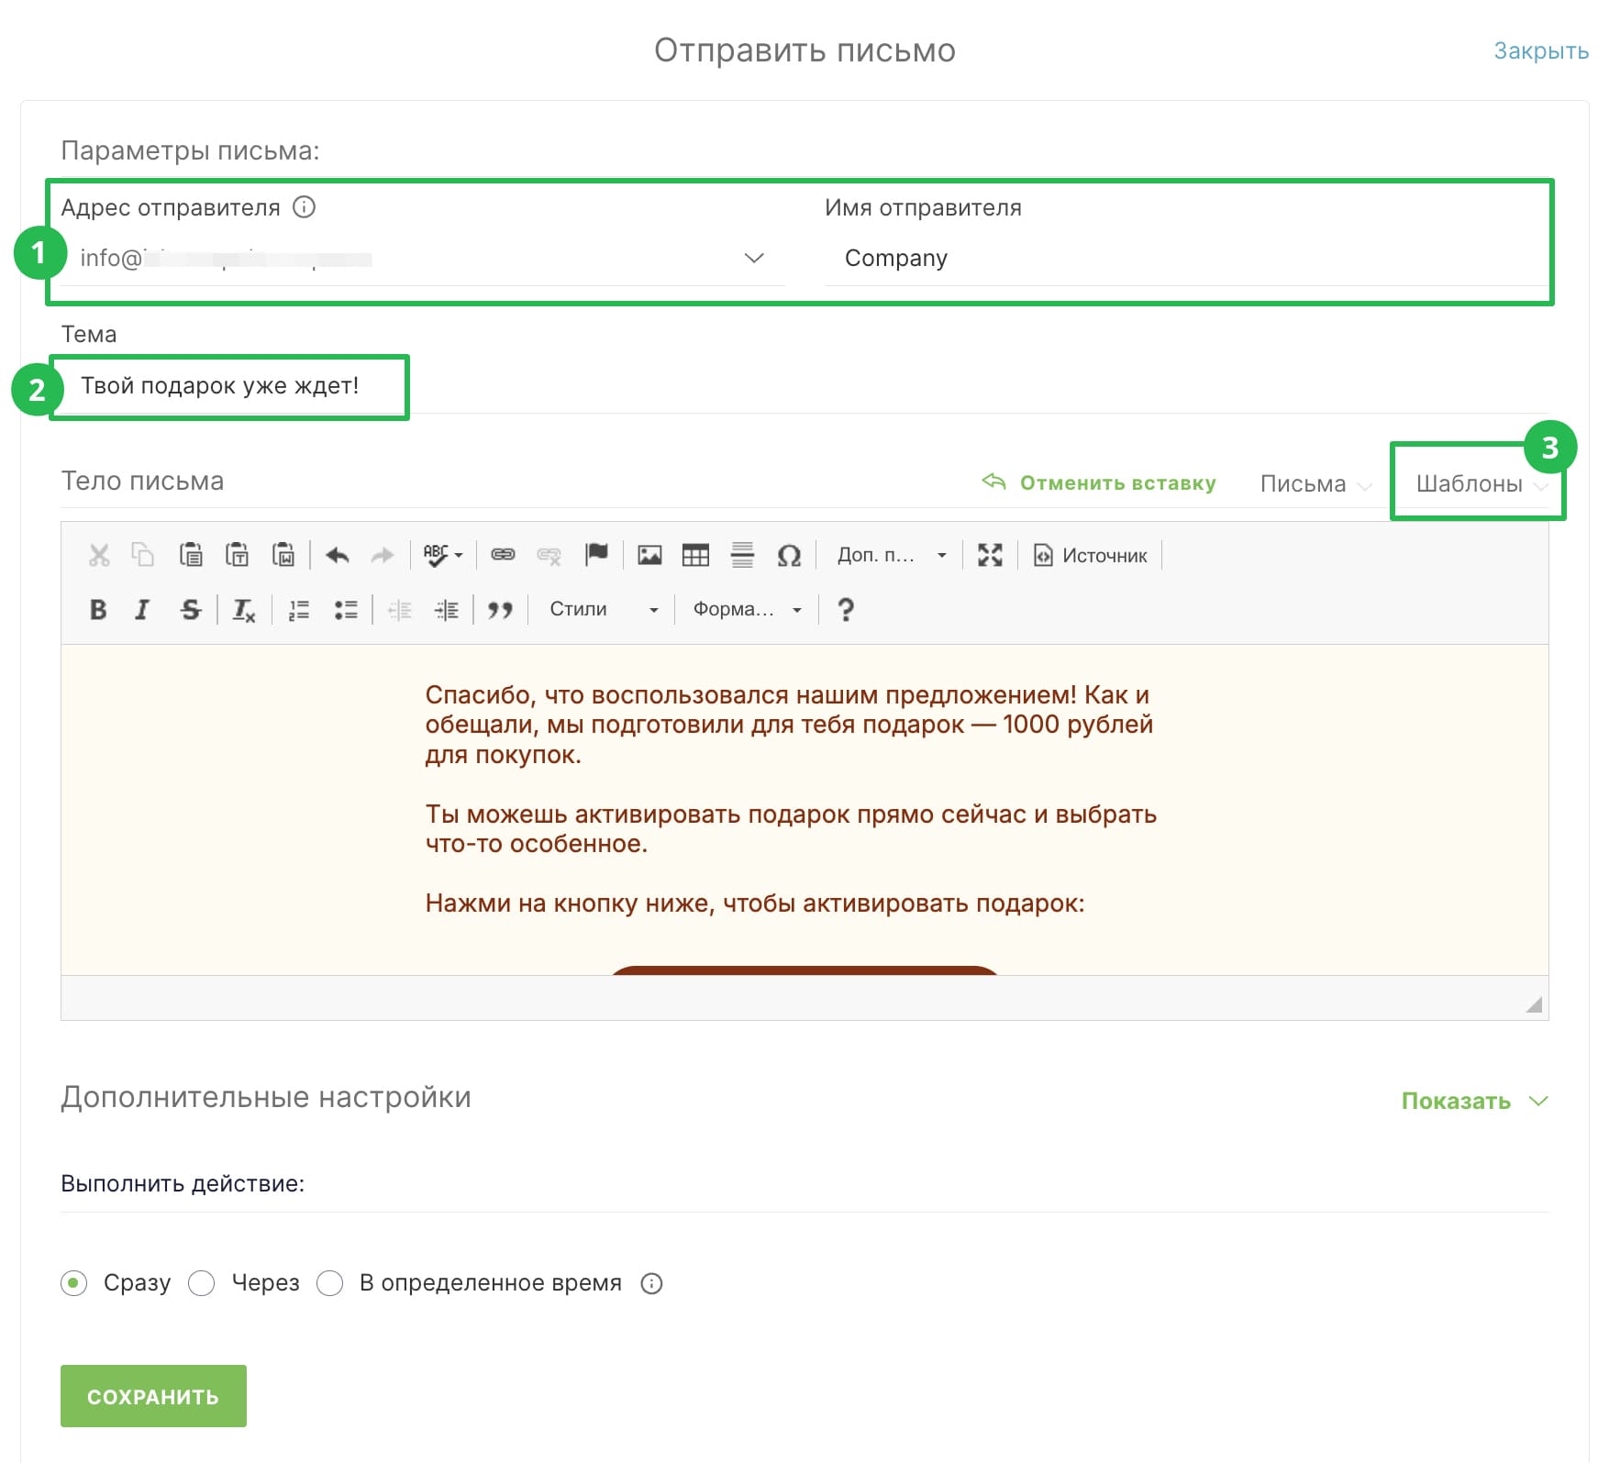This screenshot has width=1609, height=1463.
Task: Click the Paste icon in editor toolbar
Action: click(191, 555)
